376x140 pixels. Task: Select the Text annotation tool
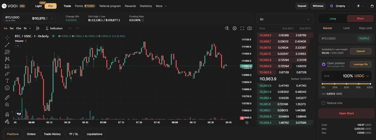click(7, 81)
